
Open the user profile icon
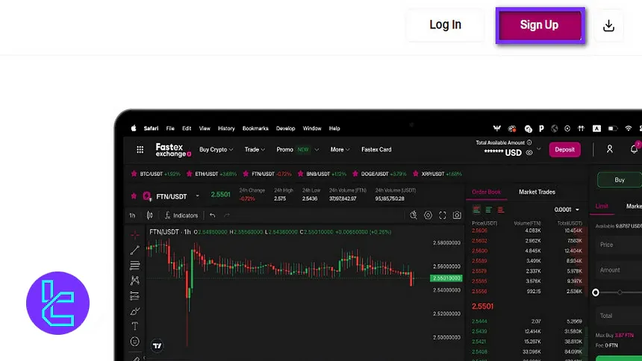[x=610, y=149]
